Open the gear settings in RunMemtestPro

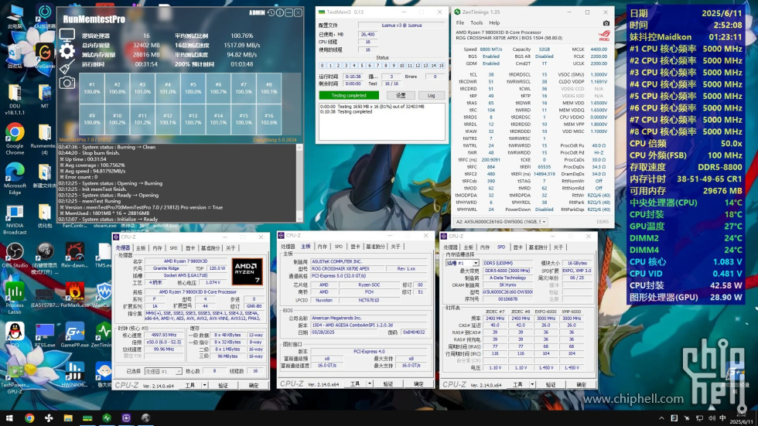pyautogui.click(x=67, y=51)
